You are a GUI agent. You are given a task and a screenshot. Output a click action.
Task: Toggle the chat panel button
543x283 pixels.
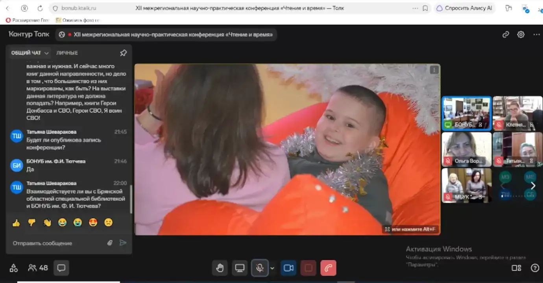61,268
